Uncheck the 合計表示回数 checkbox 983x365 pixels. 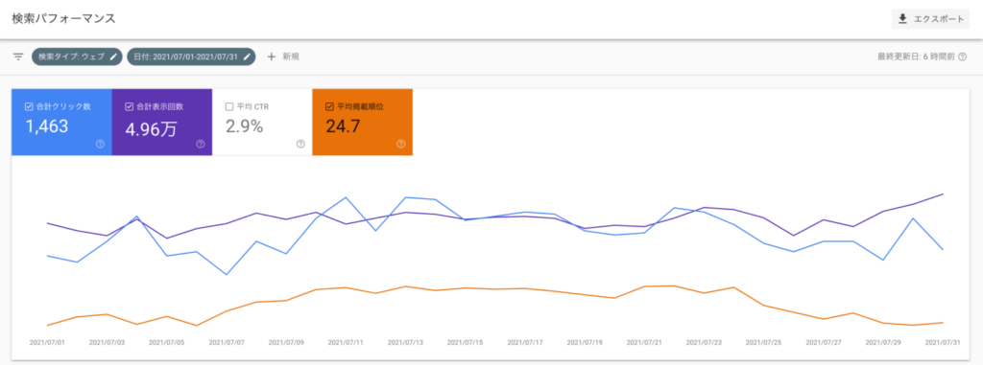pyautogui.click(x=130, y=106)
